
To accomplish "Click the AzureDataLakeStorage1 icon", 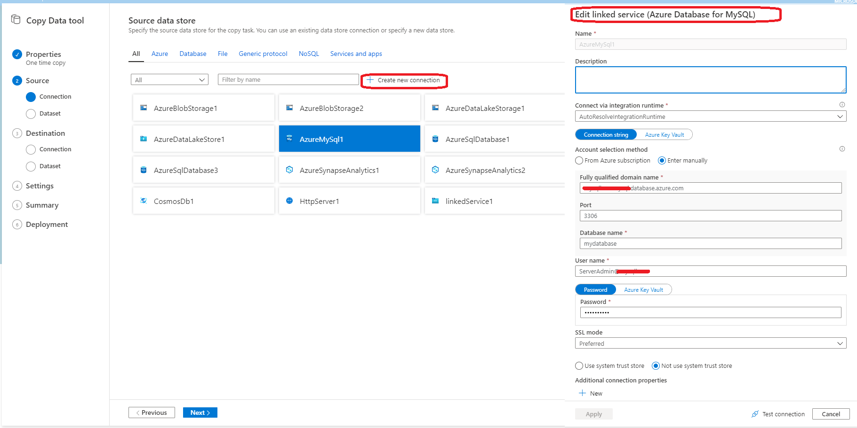I will pos(435,108).
